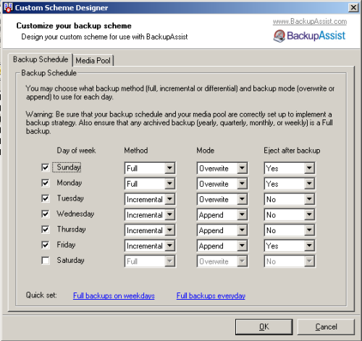Open Friday's Method dropdown
This screenshot has width=362, height=341.
(x=150, y=245)
